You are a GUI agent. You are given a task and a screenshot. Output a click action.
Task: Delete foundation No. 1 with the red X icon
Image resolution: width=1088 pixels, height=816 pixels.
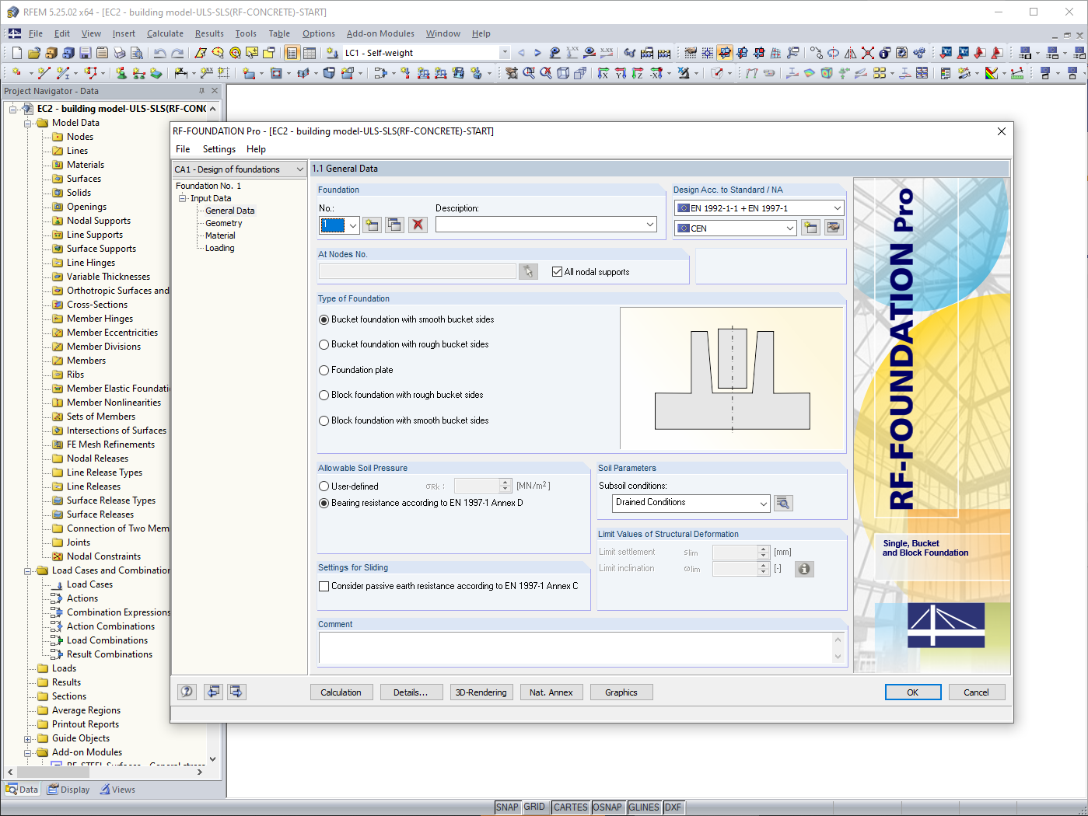click(x=418, y=224)
